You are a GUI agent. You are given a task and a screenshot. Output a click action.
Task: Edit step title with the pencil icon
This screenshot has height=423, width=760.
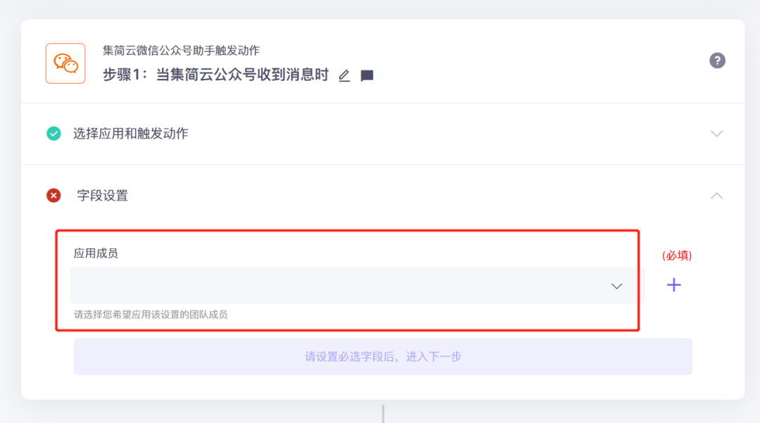[x=344, y=75]
